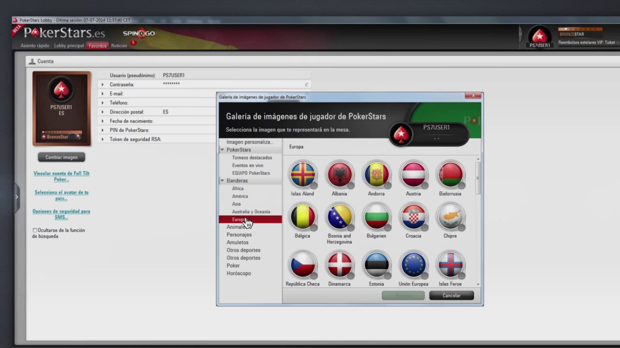Open the Asiento rápido tab
The height and width of the screenshot is (348, 620).
pyautogui.click(x=35, y=46)
